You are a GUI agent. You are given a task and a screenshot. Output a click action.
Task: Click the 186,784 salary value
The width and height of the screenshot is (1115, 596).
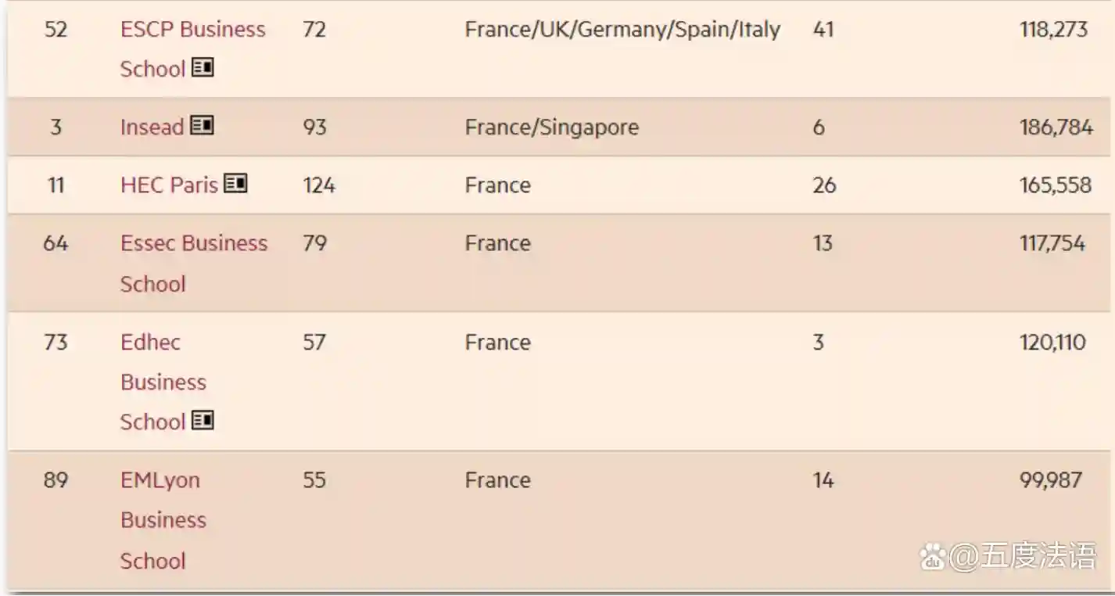pyautogui.click(x=1056, y=127)
